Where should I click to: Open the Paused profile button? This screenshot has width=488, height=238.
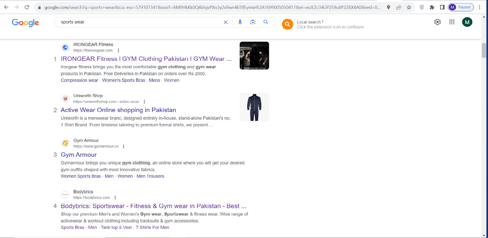(461, 7)
